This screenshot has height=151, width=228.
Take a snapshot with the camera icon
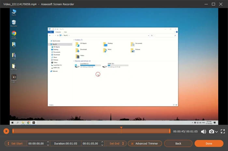tap(212, 132)
